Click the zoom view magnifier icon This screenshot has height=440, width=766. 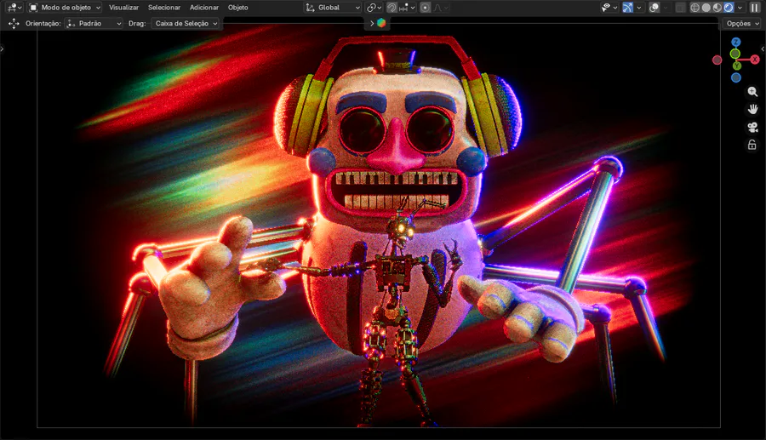752,92
